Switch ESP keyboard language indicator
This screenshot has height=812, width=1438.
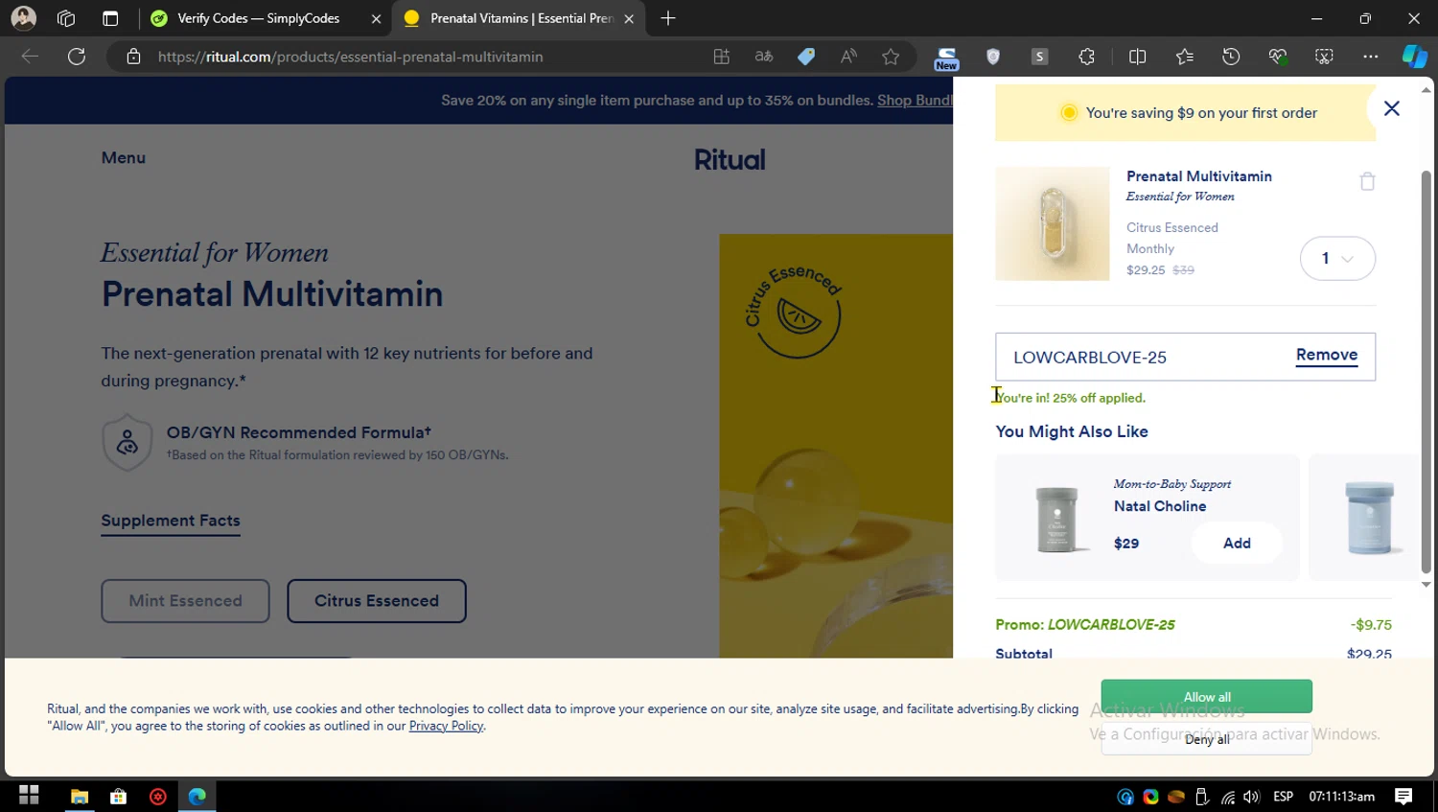(1283, 797)
